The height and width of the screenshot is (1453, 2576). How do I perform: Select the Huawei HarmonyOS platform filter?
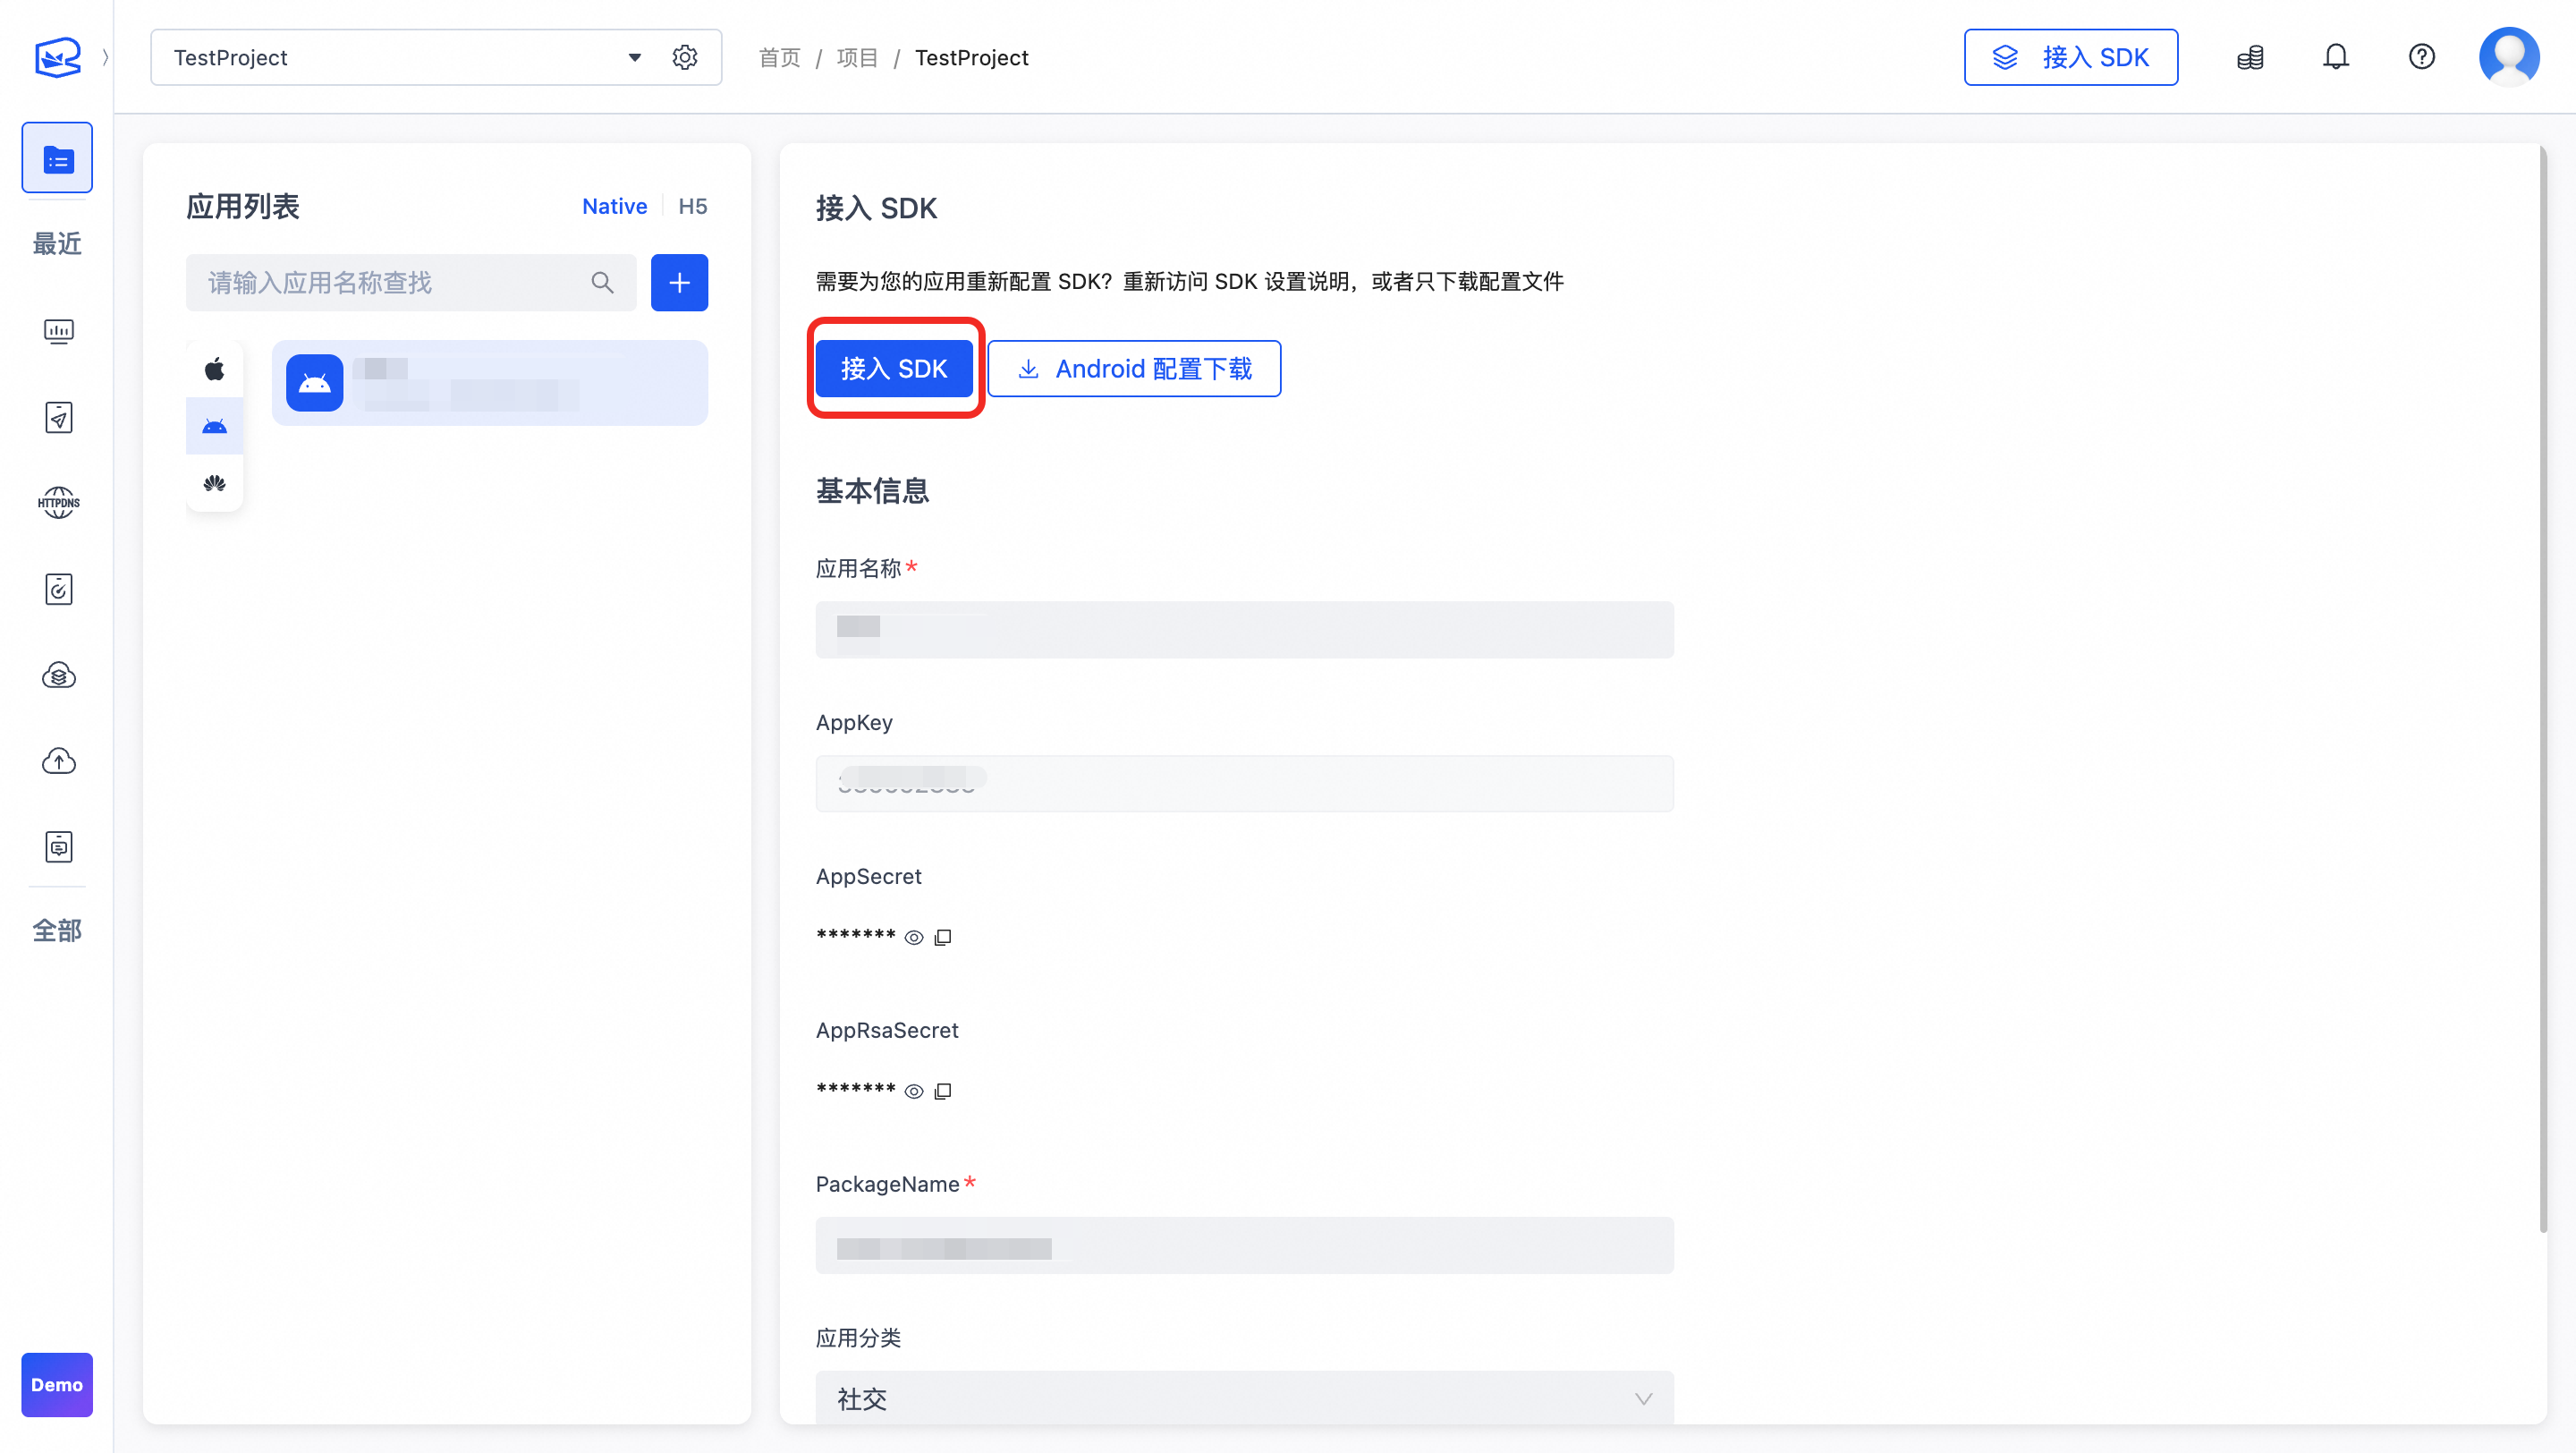[x=214, y=484]
